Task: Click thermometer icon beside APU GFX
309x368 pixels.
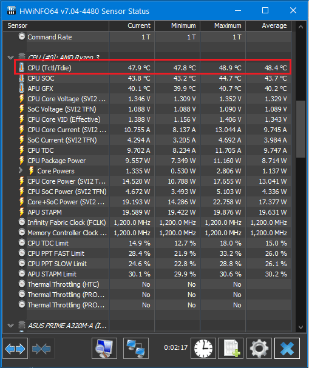Action: click(21, 89)
